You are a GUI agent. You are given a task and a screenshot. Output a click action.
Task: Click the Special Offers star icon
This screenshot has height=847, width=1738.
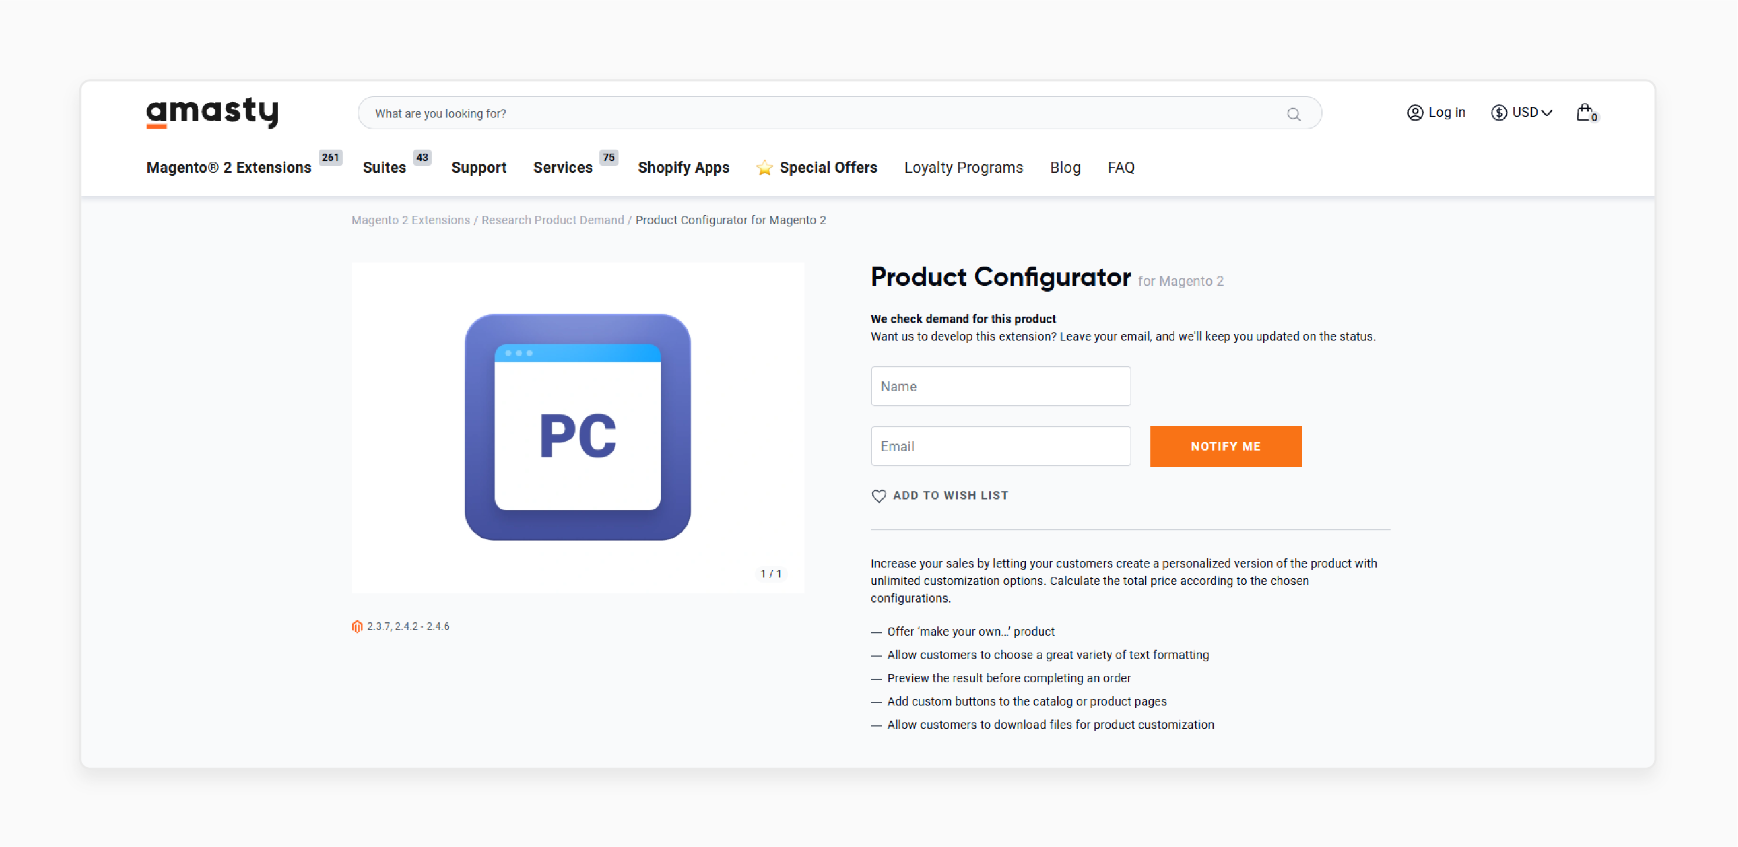pyautogui.click(x=765, y=168)
